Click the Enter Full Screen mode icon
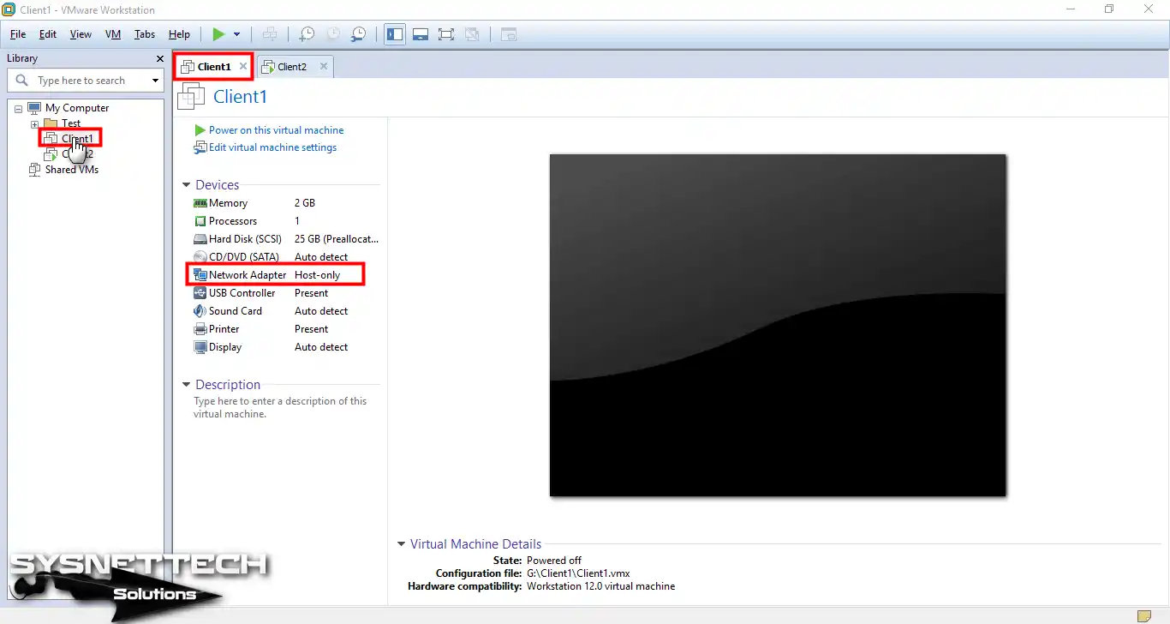The image size is (1170, 624). click(x=446, y=34)
